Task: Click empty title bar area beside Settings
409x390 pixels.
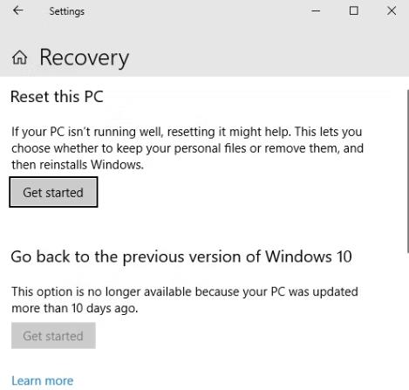Action: click(198, 11)
